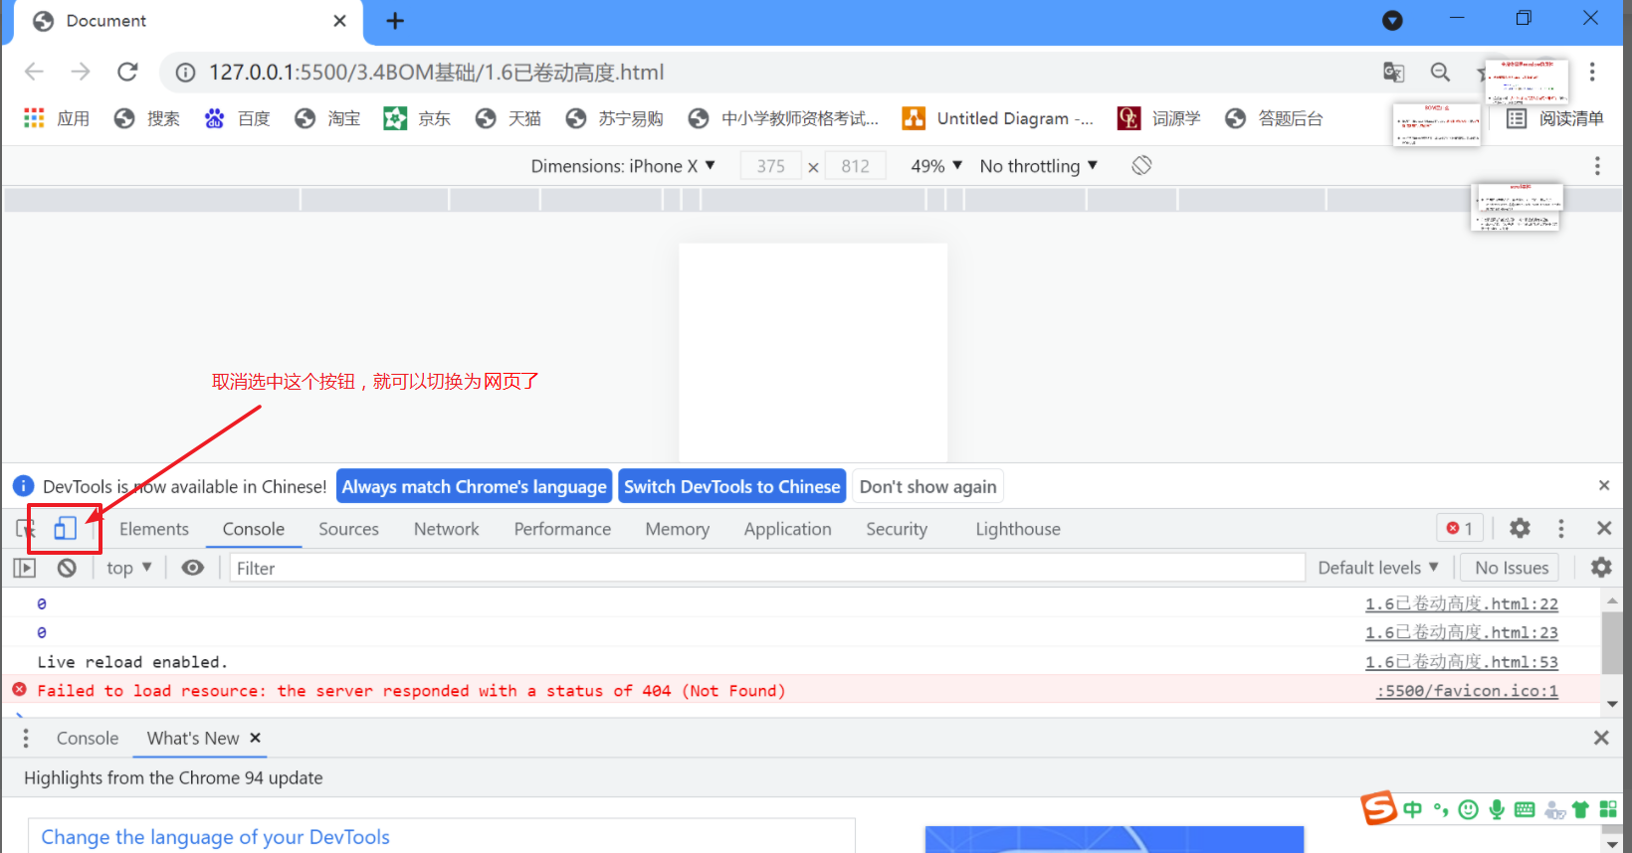
Task: Open the tab search down-arrow button
Action: (1392, 21)
